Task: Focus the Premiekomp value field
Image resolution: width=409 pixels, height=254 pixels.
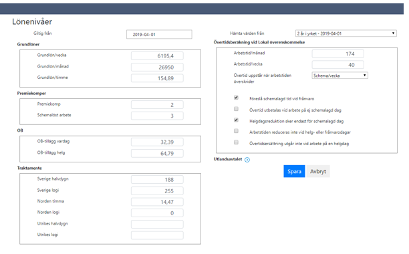Action: [x=157, y=105]
